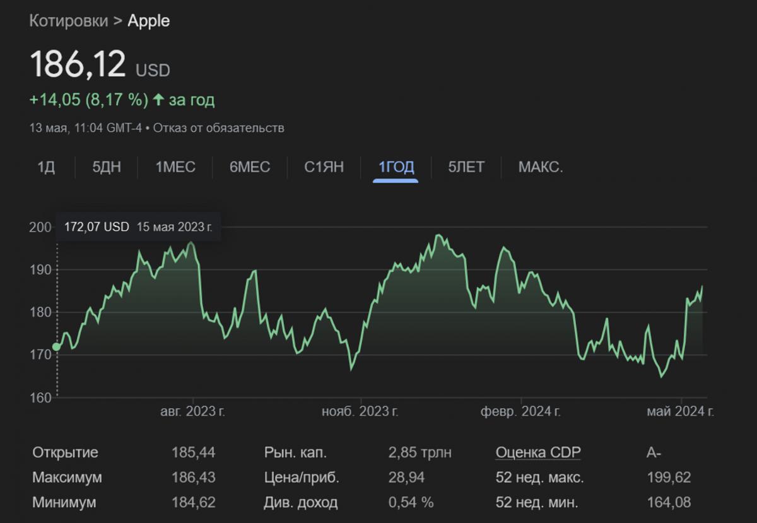Screen dimensions: 757x523
Task: Select the С1ЯН year-to-date tab
Action: (x=324, y=167)
